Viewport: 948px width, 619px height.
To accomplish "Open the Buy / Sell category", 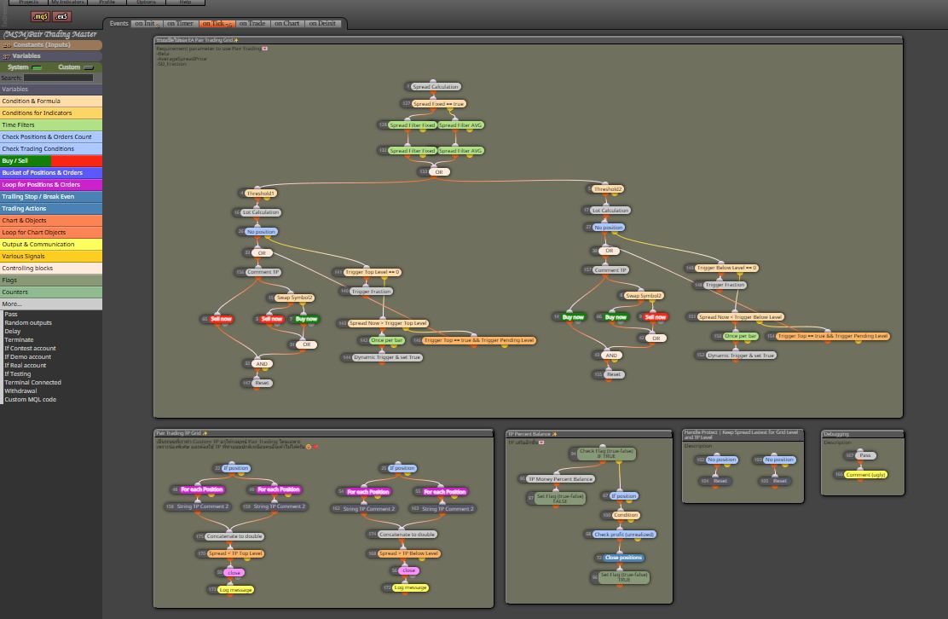I will click(x=51, y=161).
